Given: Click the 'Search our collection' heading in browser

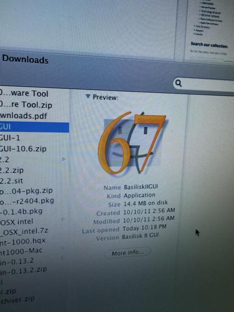Looking at the screenshot, I should click(x=209, y=44).
